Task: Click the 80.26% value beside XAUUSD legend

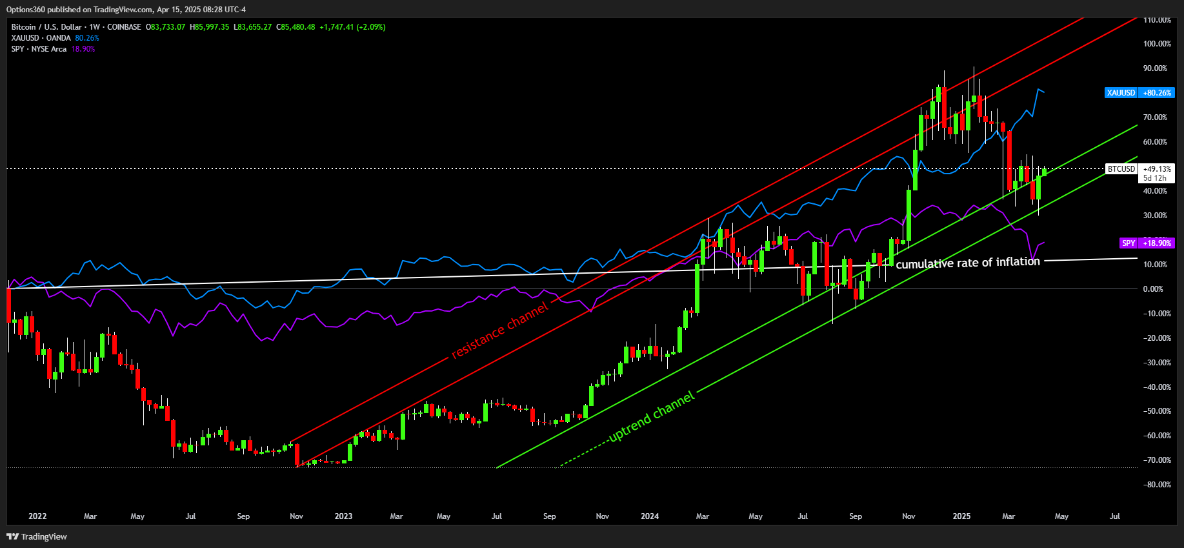Action: pos(87,38)
